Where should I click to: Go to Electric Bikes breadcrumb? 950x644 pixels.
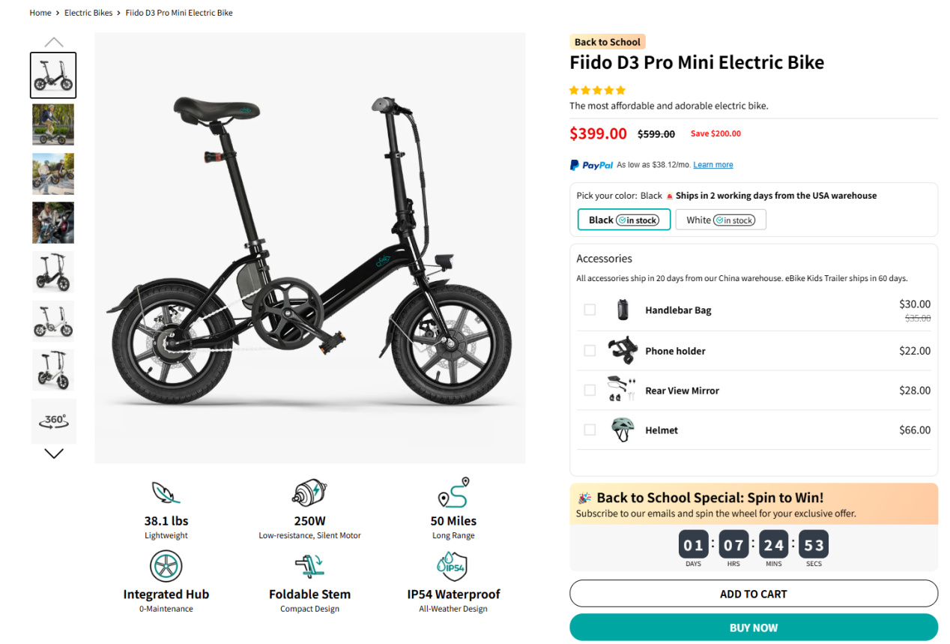[x=88, y=13]
